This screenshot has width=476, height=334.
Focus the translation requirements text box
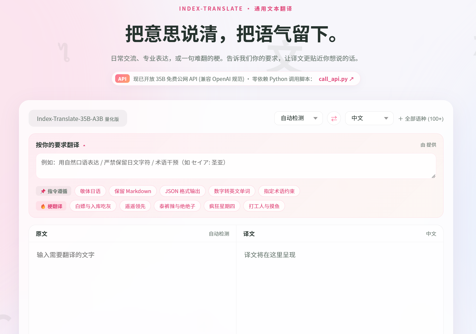pos(236,166)
